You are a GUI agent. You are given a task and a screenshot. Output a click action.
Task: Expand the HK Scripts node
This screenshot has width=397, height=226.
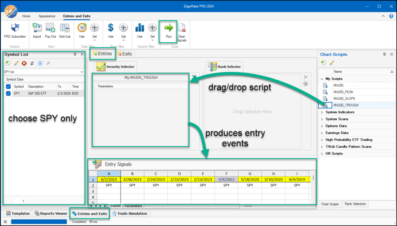[x=322, y=154]
